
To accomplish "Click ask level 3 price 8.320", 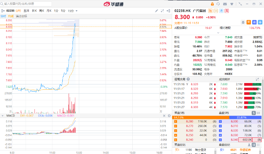I will click(234, 131).
